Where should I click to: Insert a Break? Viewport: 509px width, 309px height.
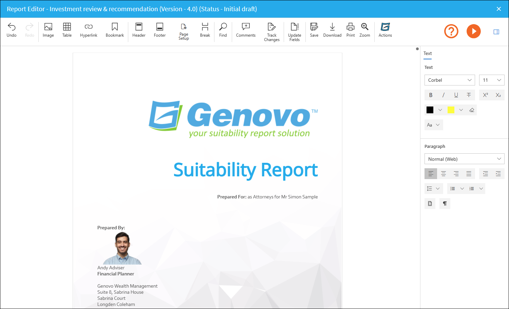point(205,30)
